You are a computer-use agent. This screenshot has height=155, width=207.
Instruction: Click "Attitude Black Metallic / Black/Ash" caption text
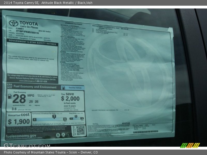[x=67, y=3]
